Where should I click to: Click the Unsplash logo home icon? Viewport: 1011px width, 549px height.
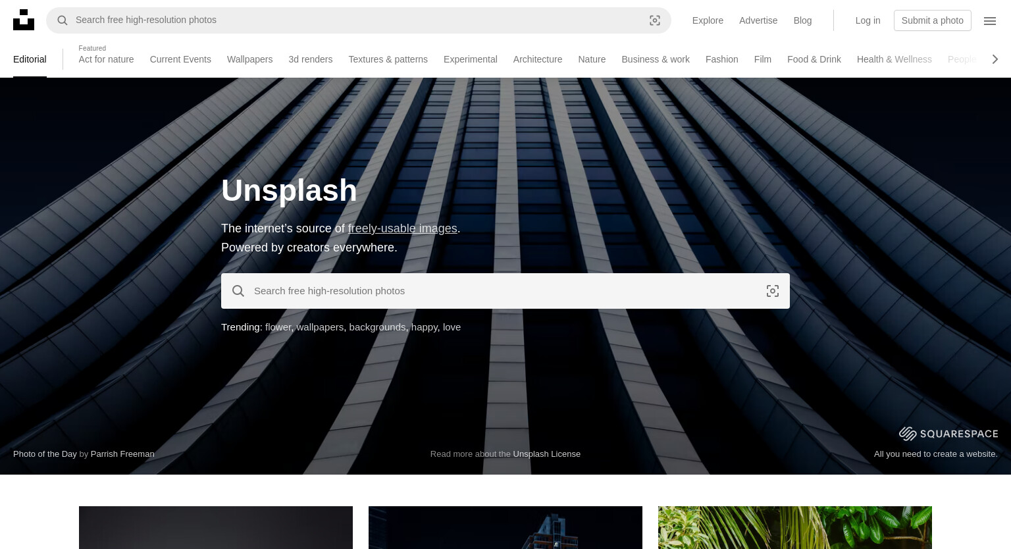click(24, 20)
